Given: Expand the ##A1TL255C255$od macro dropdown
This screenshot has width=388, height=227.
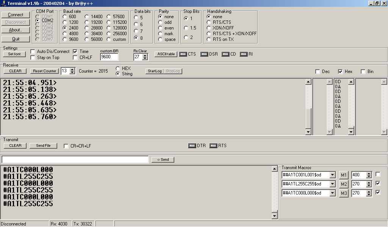Looking at the screenshot, I should point(333,184).
